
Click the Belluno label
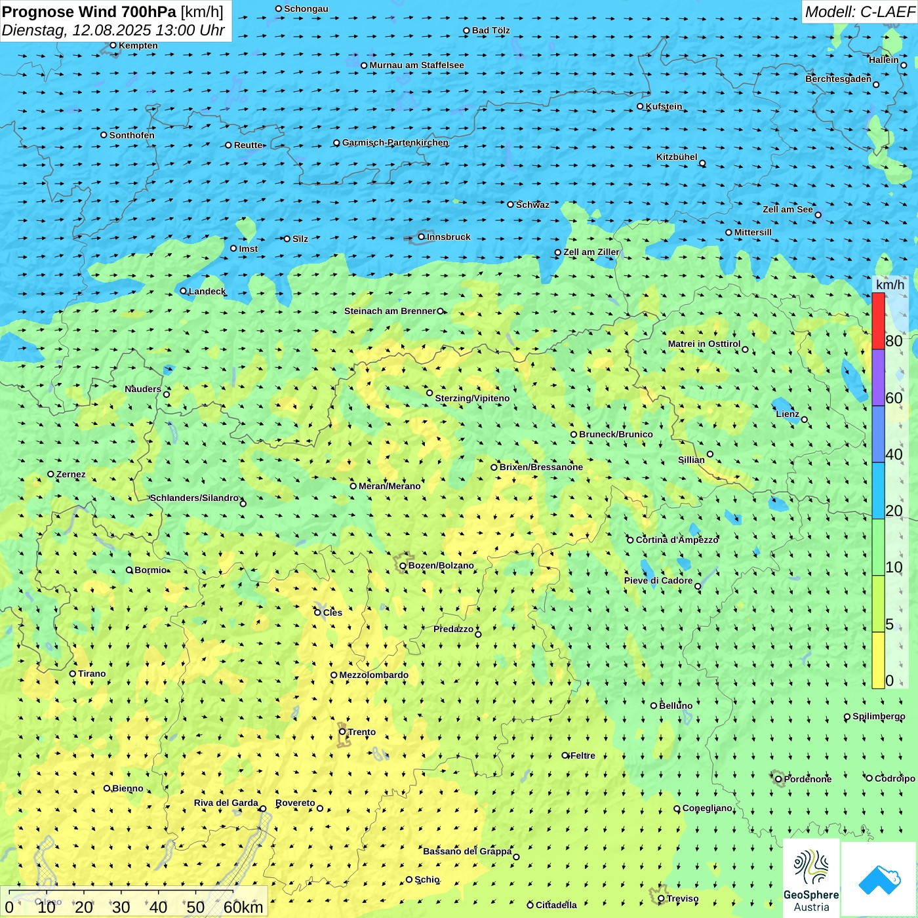coord(676,706)
